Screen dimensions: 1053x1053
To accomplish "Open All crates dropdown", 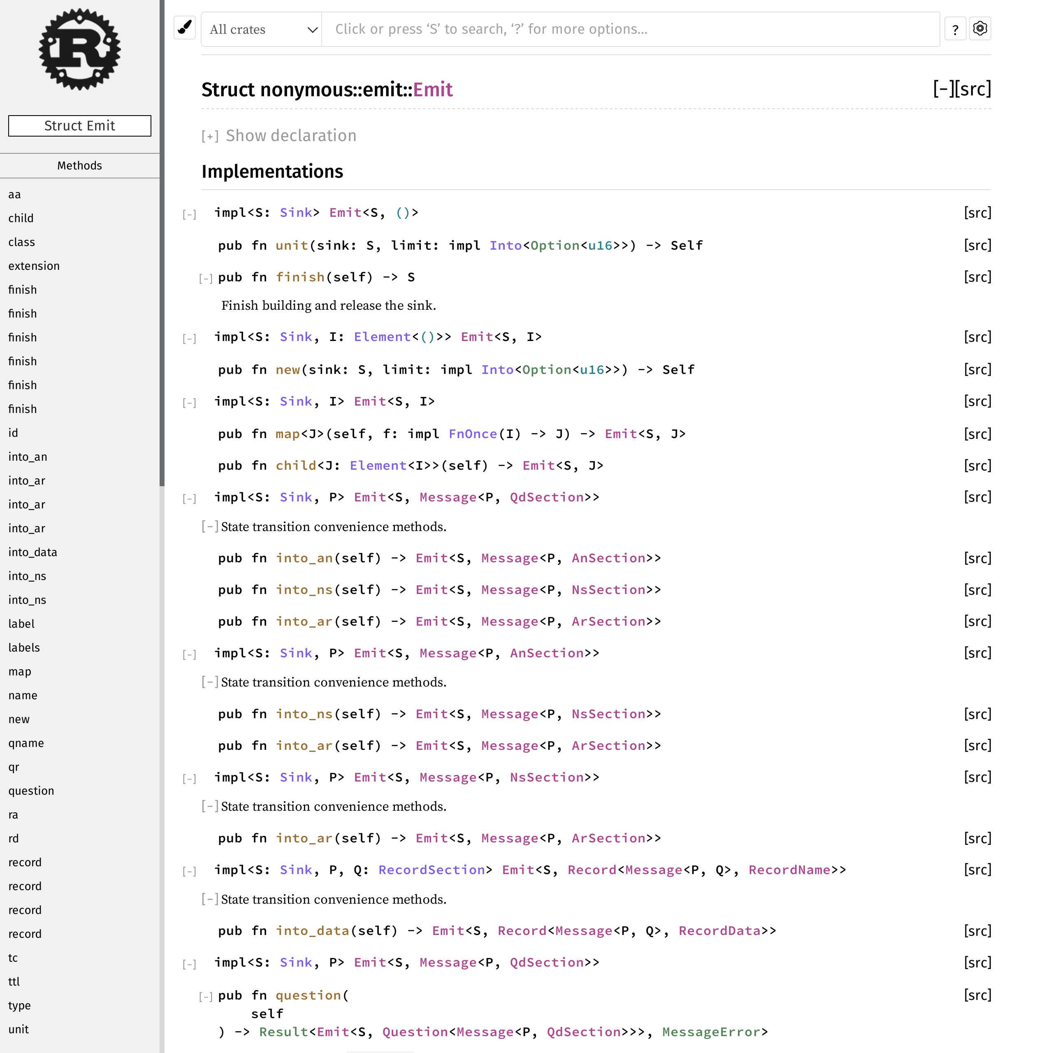I will point(262,30).
